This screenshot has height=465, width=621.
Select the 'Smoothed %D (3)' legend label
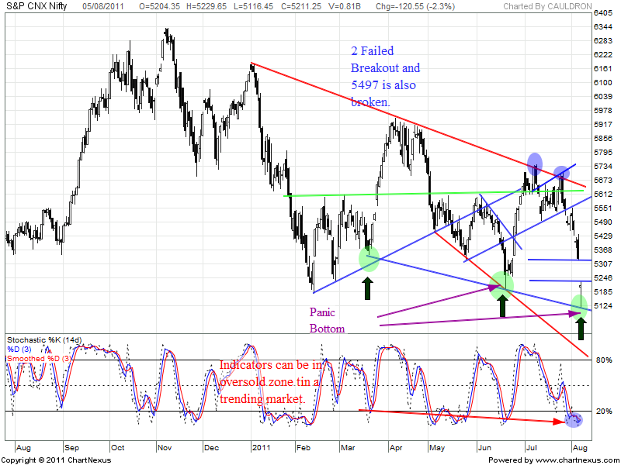[x=39, y=359]
